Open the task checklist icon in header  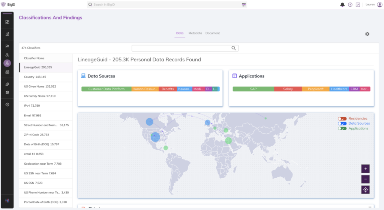(x=358, y=4)
